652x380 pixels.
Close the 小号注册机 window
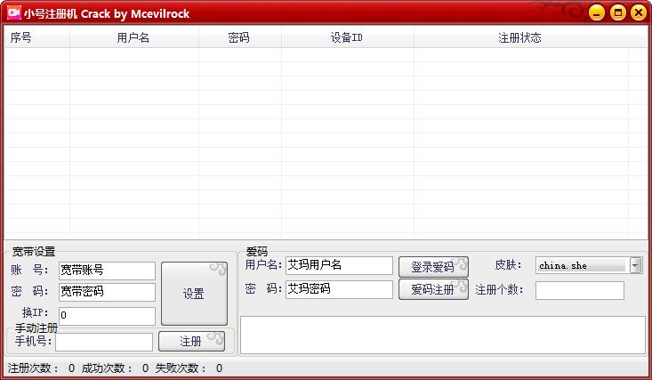638,12
